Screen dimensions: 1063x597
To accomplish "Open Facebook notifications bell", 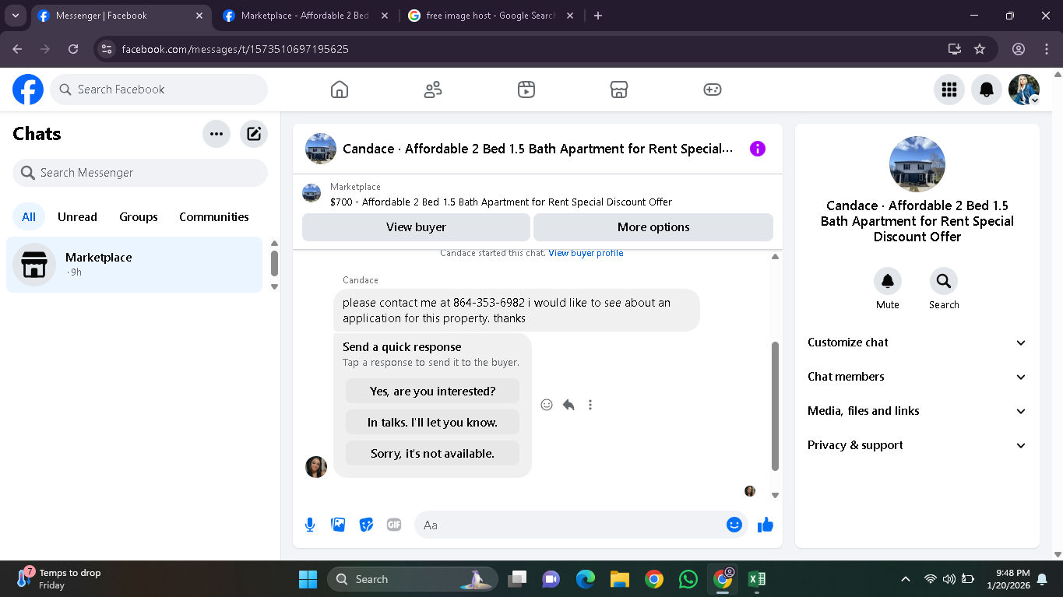I will tap(987, 90).
